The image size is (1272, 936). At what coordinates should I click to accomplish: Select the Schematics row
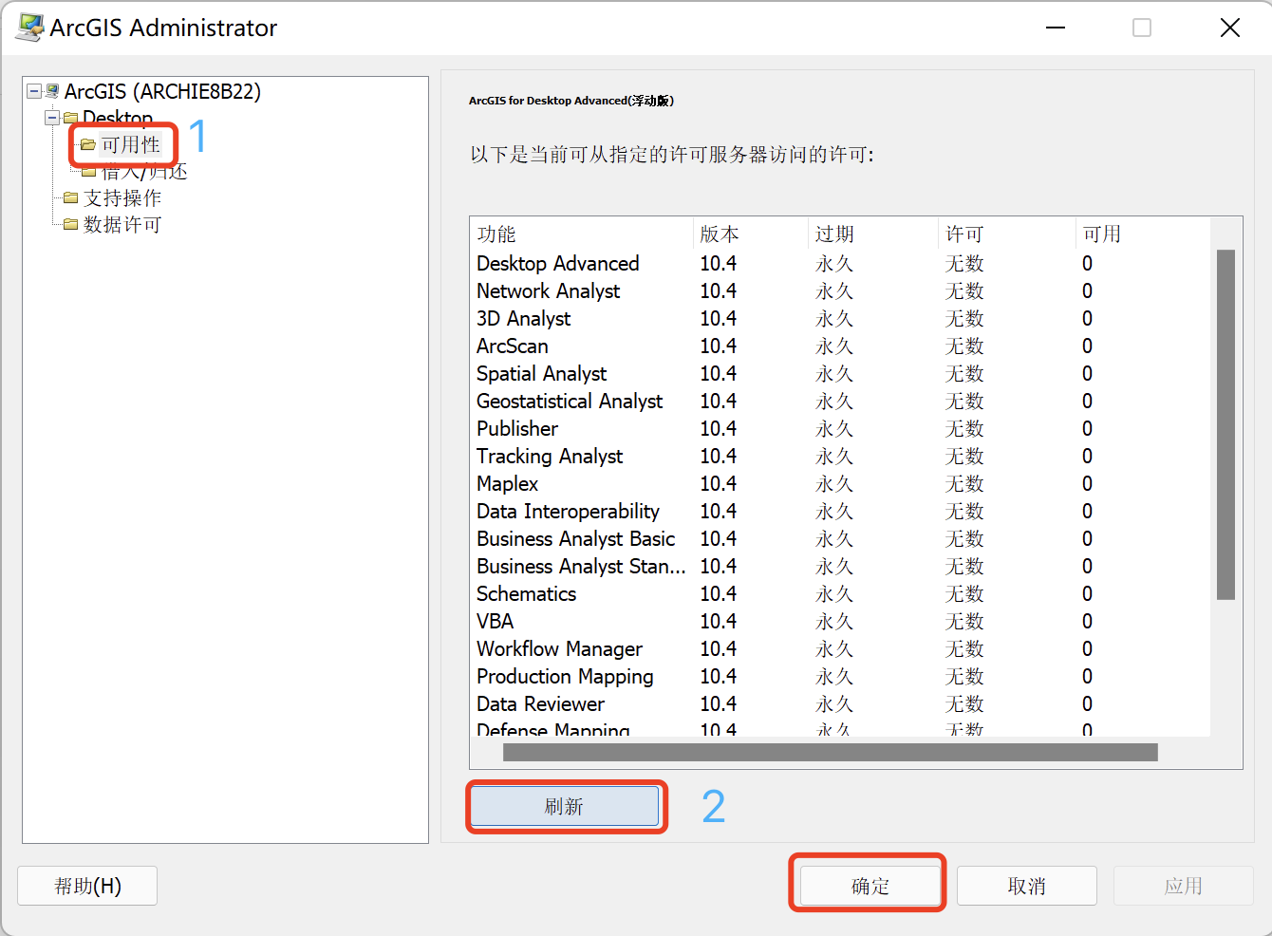pyautogui.click(x=840, y=593)
